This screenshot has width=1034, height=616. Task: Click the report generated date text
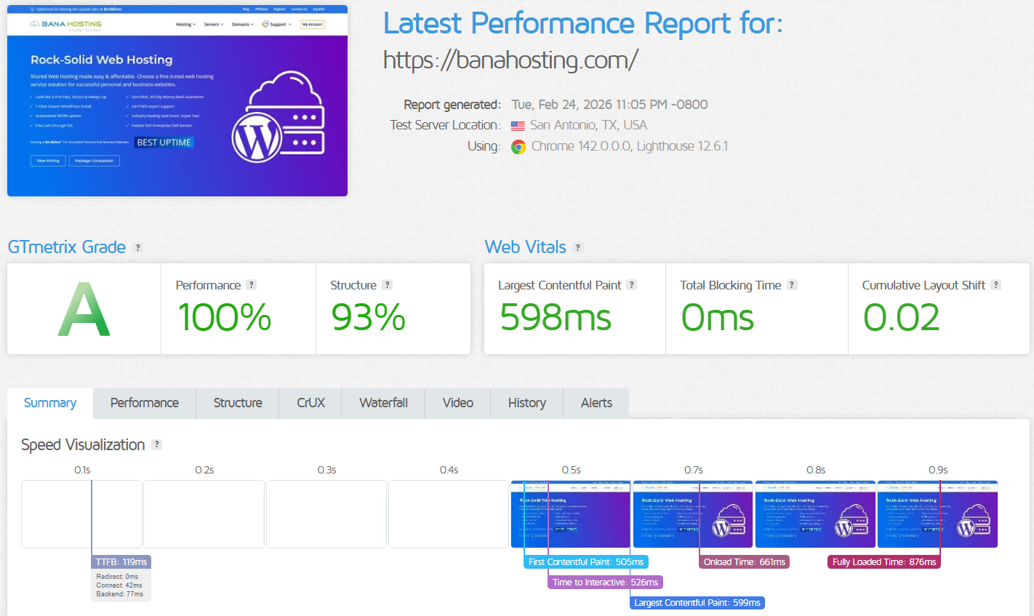coord(609,105)
